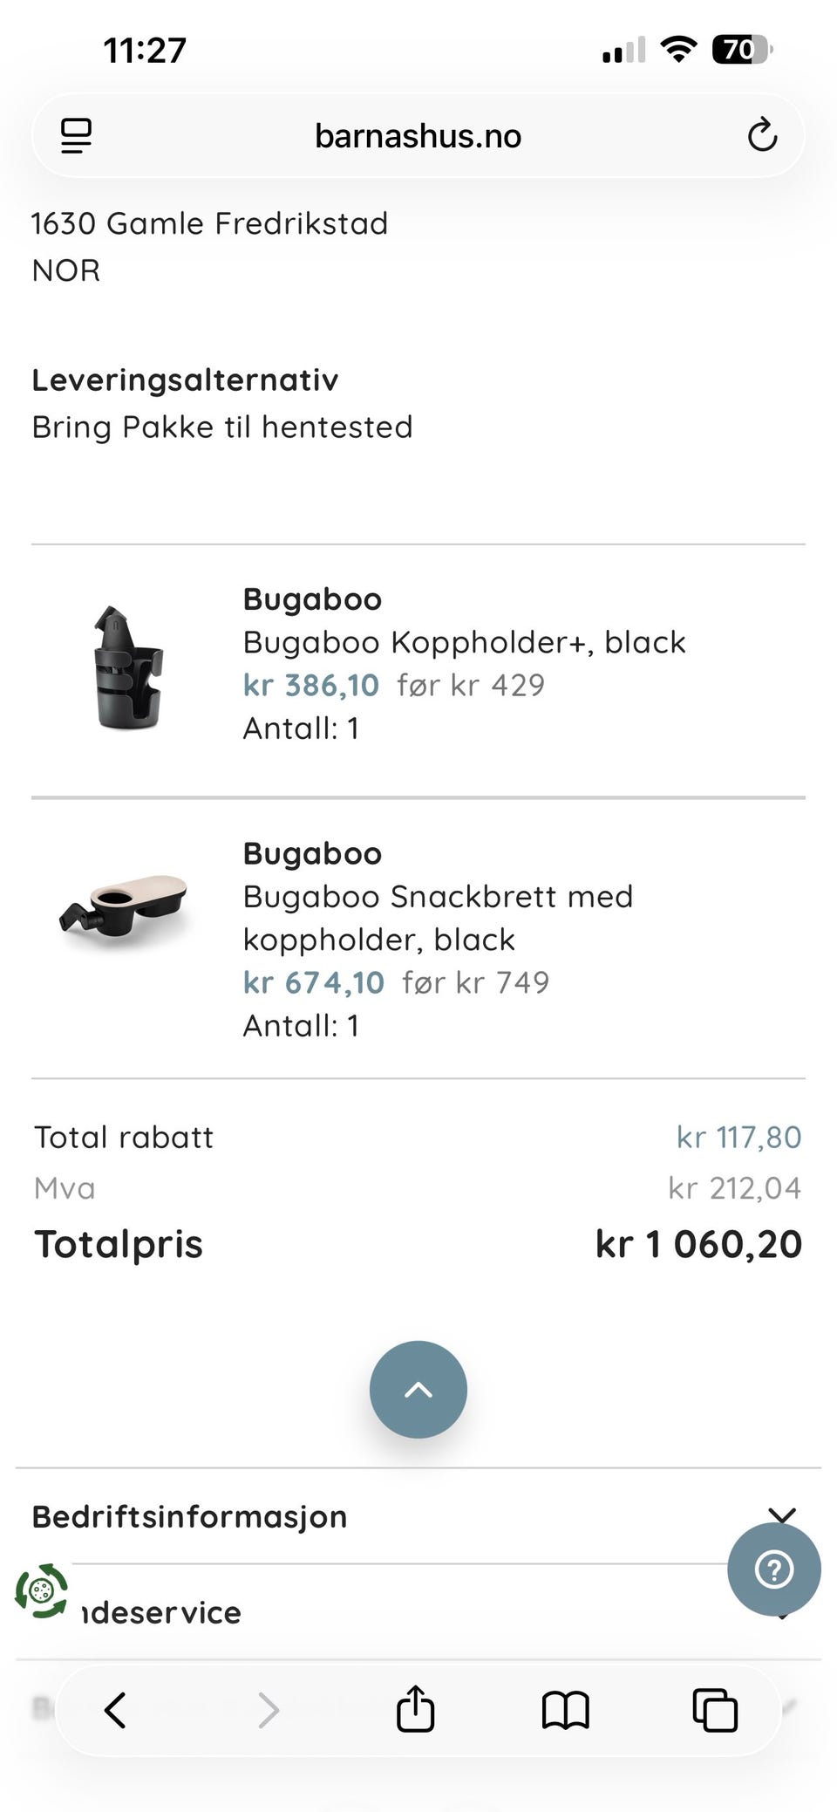
Task: Open the bookmarks book icon
Action: [x=565, y=1710]
